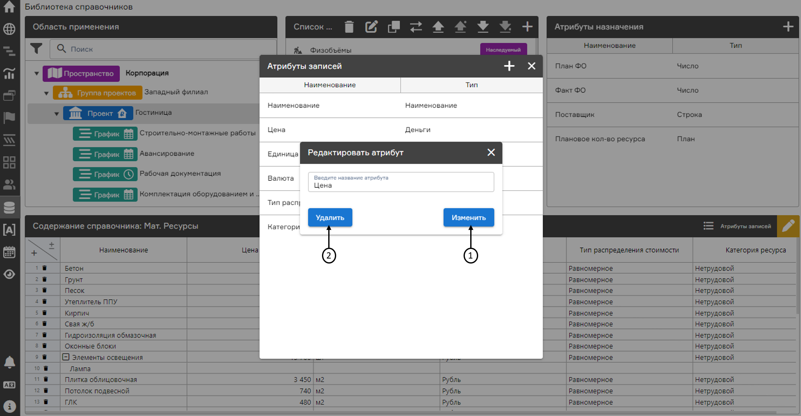
Task: Collapse the Группа проектов Западный филиал node
Action: [46, 93]
